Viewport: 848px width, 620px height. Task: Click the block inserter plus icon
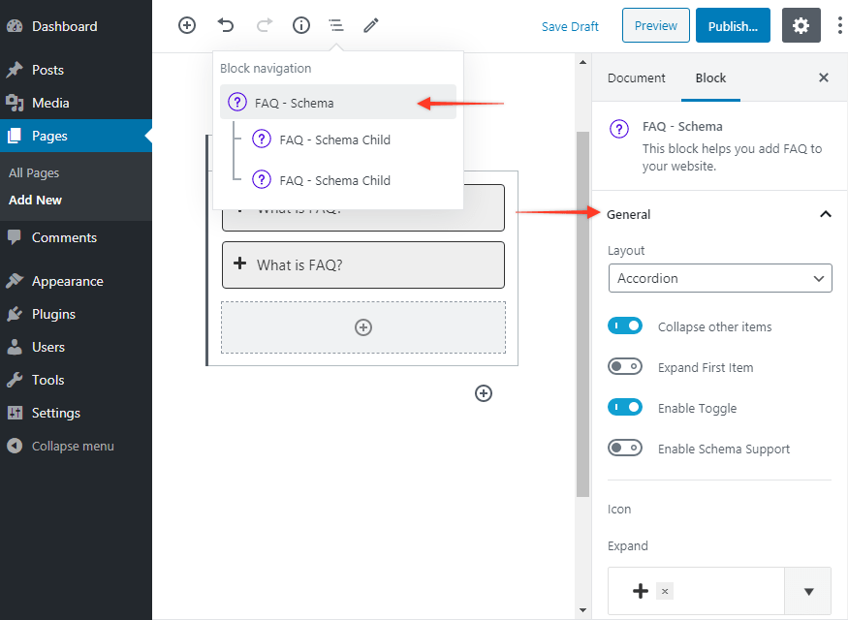186,25
